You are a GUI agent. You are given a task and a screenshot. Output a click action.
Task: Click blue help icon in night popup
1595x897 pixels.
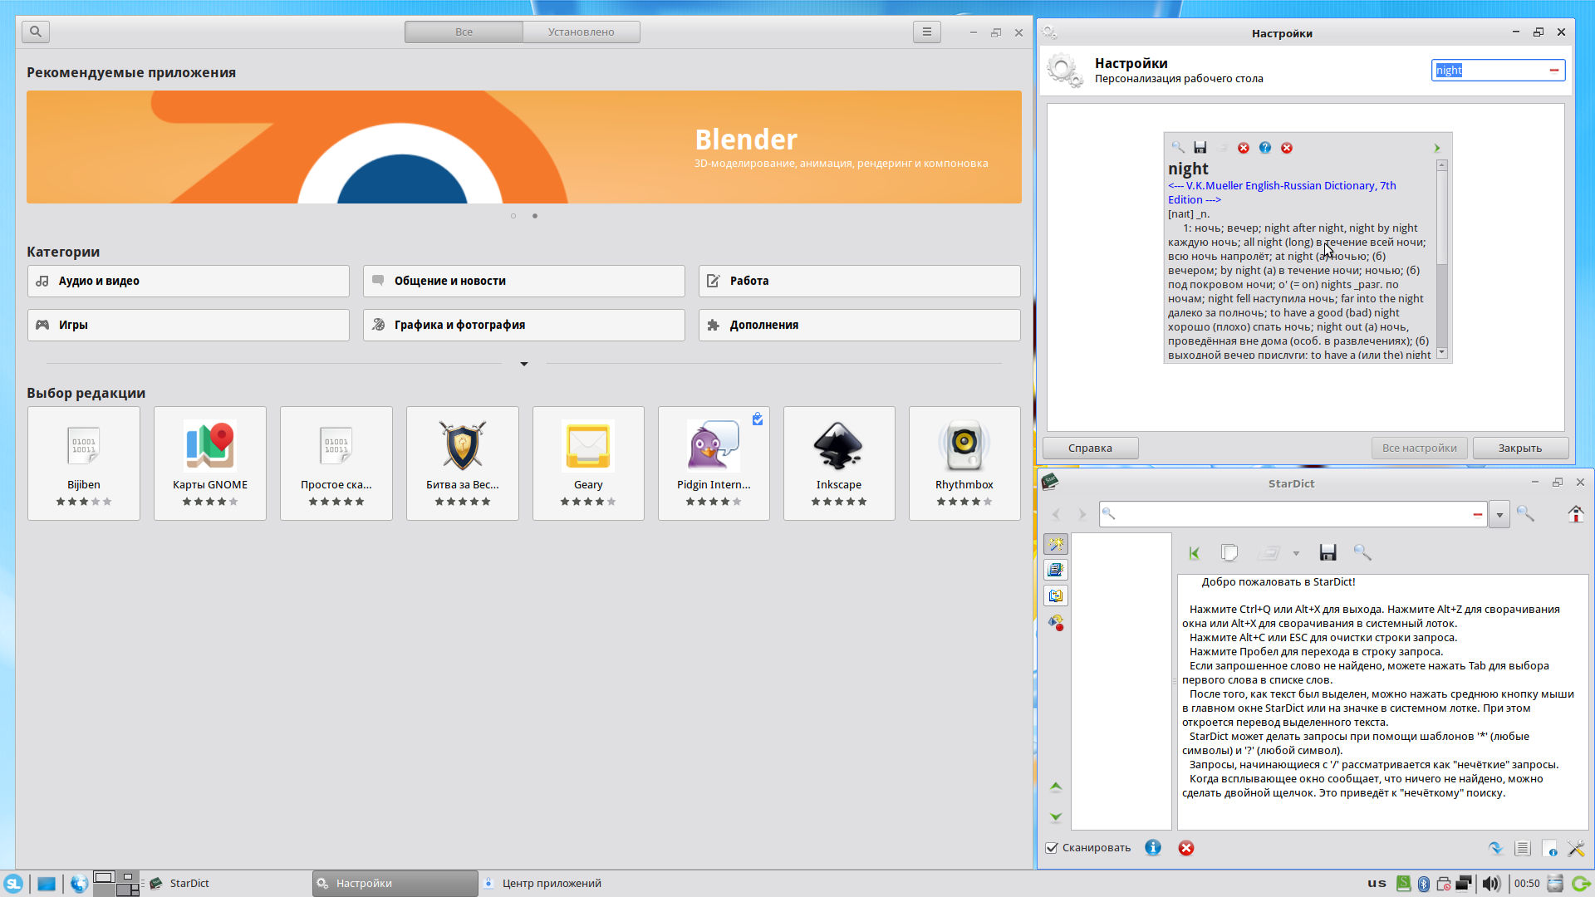(1265, 148)
